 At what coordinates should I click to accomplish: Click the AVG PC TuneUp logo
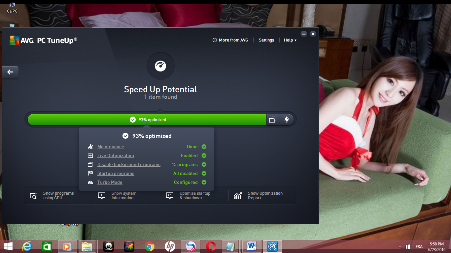click(x=43, y=40)
